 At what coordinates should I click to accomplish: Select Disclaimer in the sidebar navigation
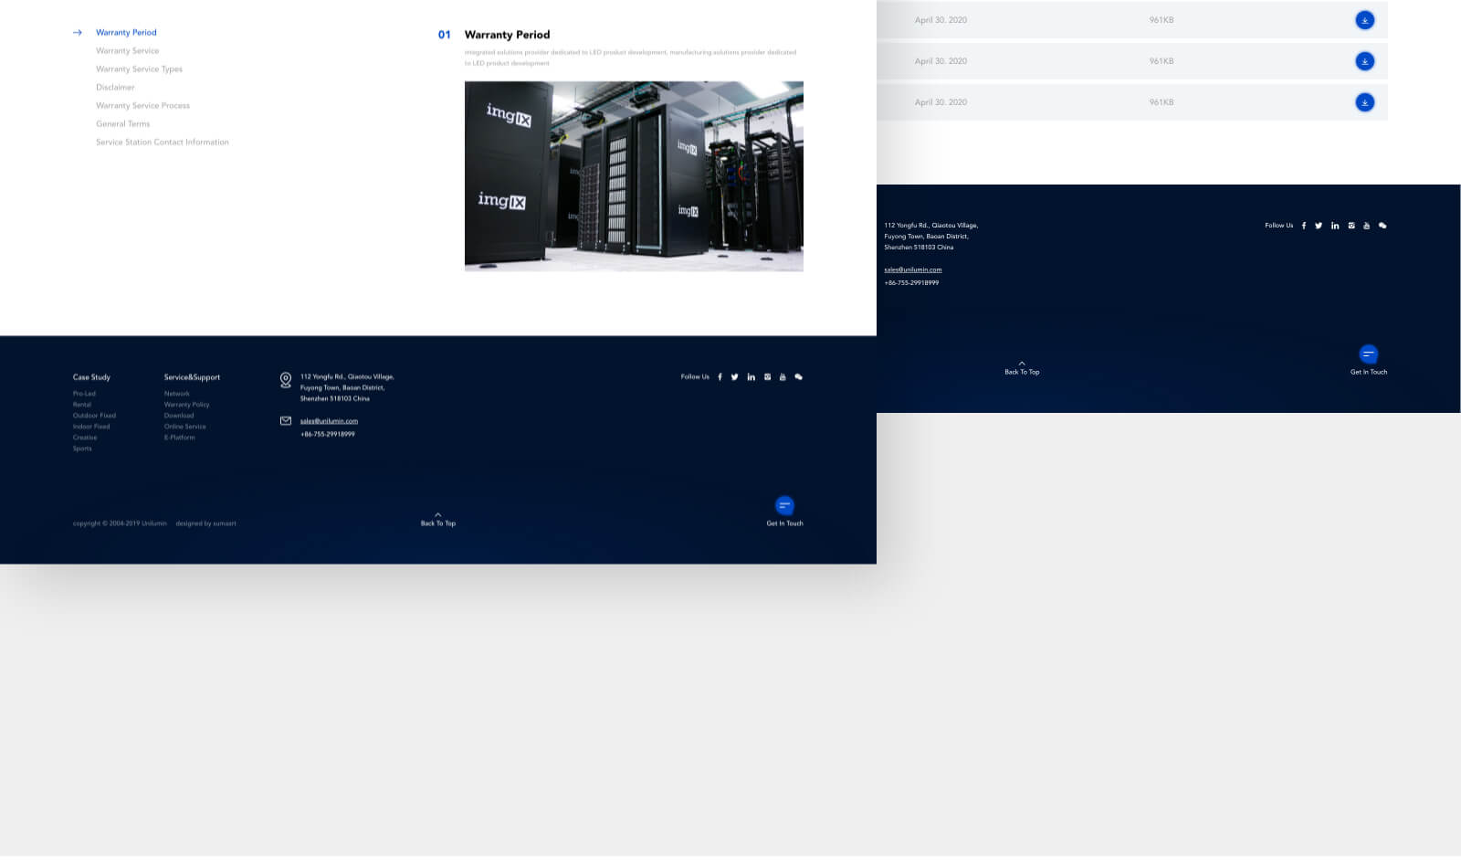(x=115, y=88)
